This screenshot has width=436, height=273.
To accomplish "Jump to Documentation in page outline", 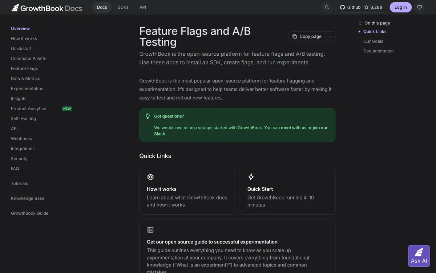I will (379, 51).
